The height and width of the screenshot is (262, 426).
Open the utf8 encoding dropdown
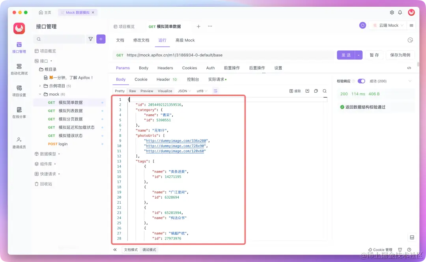pyautogui.click(x=202, y=91)
